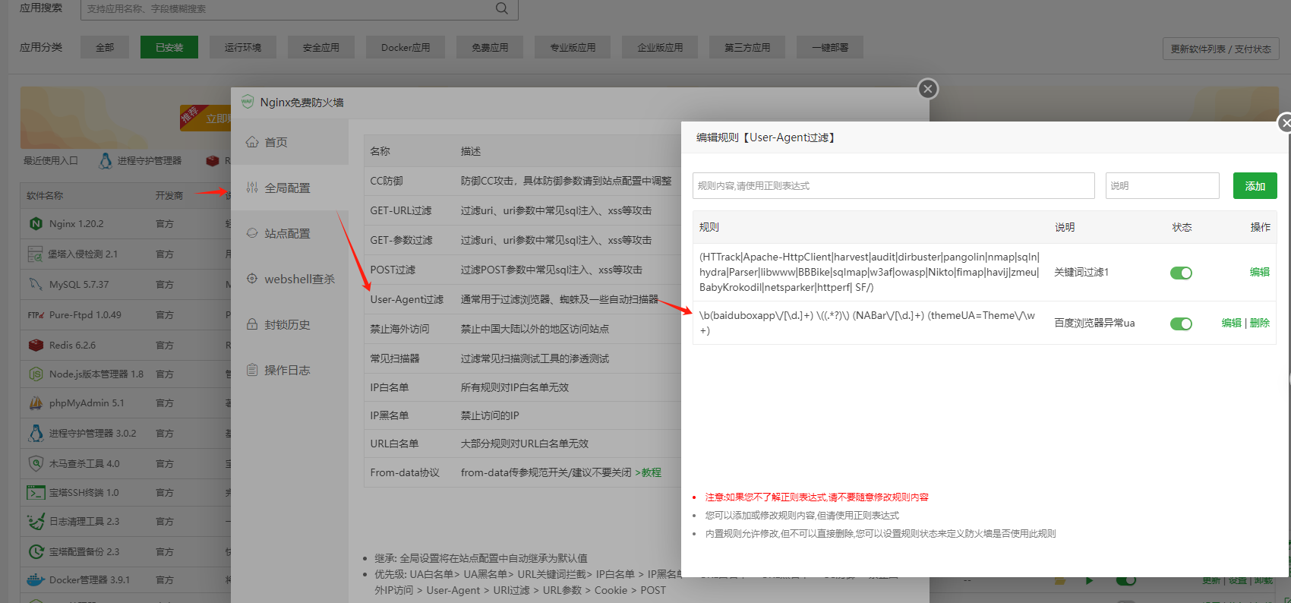Screen dimensions: 1291x603
Task: Select the 已安装 category tab
Action: 169,47
